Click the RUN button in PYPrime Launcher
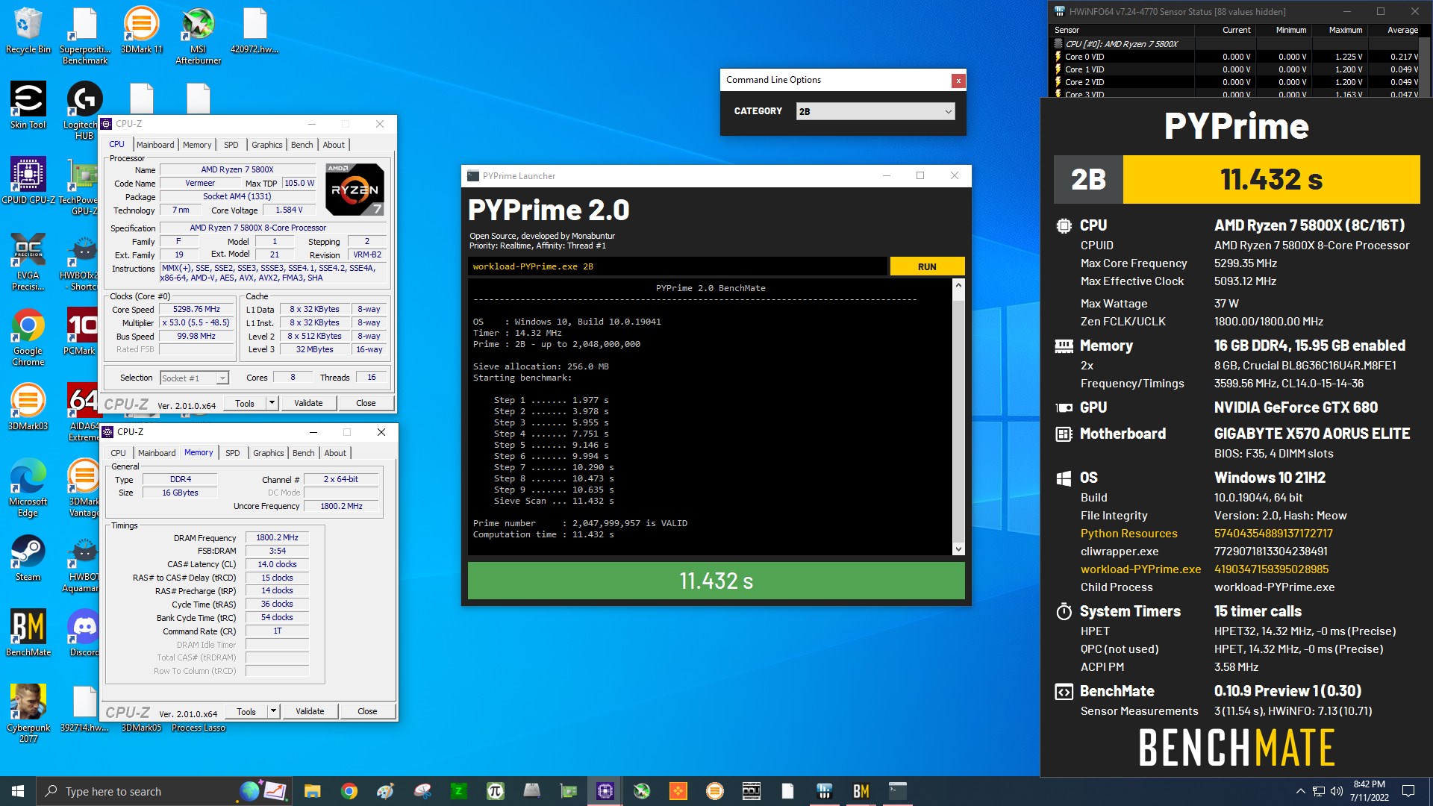The height and width of the screenshot is (806, 1433). [x=927, y=266]
